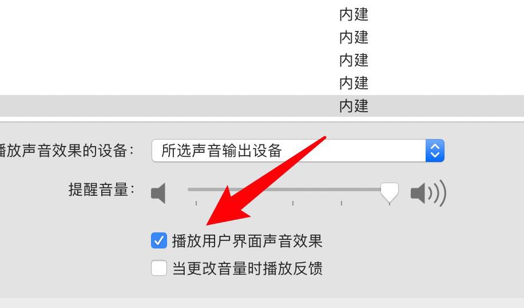The image size is (524, 308).
Task: Open the 所选声音输出设备 dropdown
Action: [x=298, y=151]
